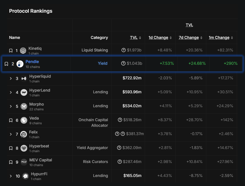The image size is (245, 186).
Task: Open the Veda name link
Action: point(34,118)
